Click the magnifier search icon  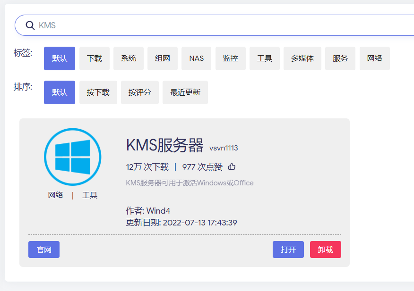pos(30,25)
